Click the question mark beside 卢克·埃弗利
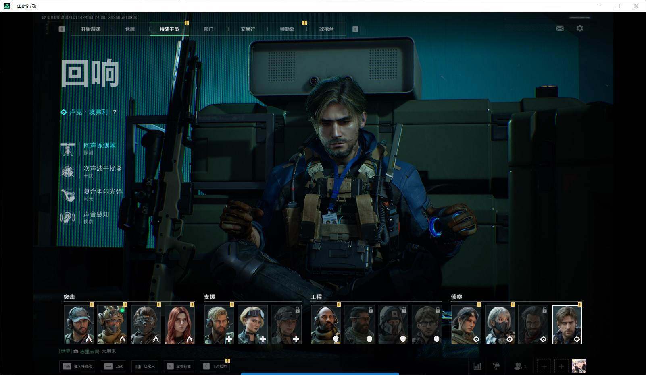Image resolution: width=646 pixels, height=375 pixels. point(115,112)
